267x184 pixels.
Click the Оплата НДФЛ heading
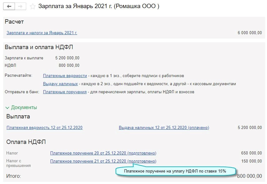[26, 142]
